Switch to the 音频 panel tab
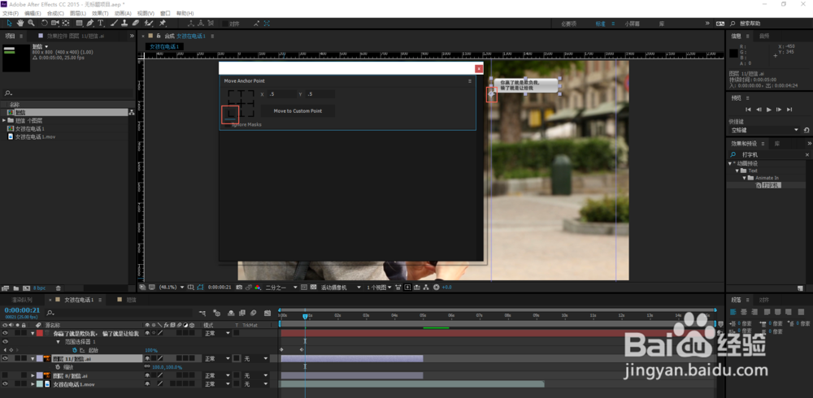The width and height of the screenshot is (813, 398). click(x=764, y=36)
